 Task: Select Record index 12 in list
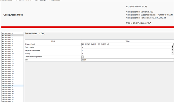[13, 57]
